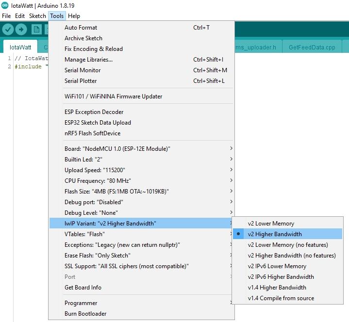The image size is (349, 322).
Task: Click the Upload arrow toolbar icon
Action: point(21,30)
